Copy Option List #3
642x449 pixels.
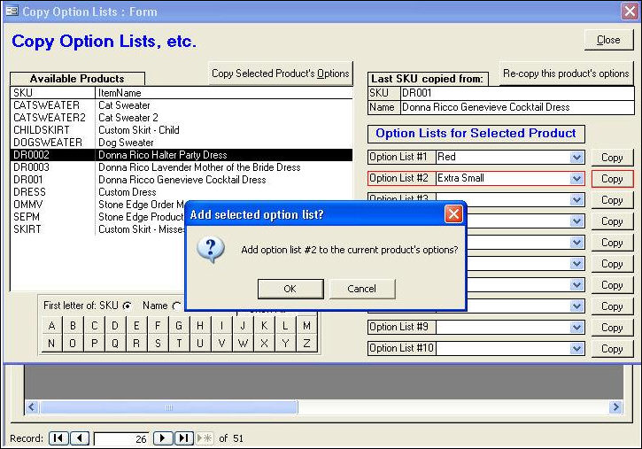coord(612,200)
